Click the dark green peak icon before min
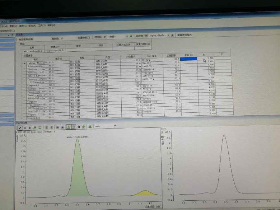 coord(90,127)
